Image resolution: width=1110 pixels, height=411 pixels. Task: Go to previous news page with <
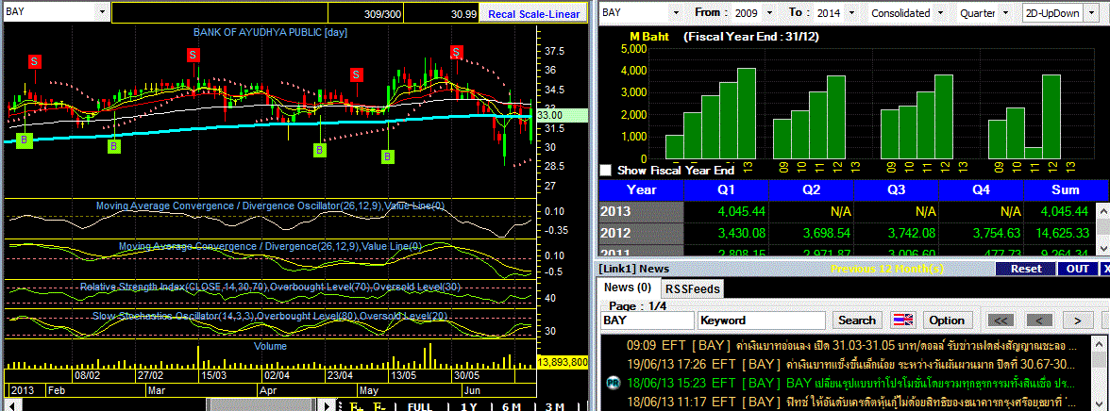[1038, 321]
